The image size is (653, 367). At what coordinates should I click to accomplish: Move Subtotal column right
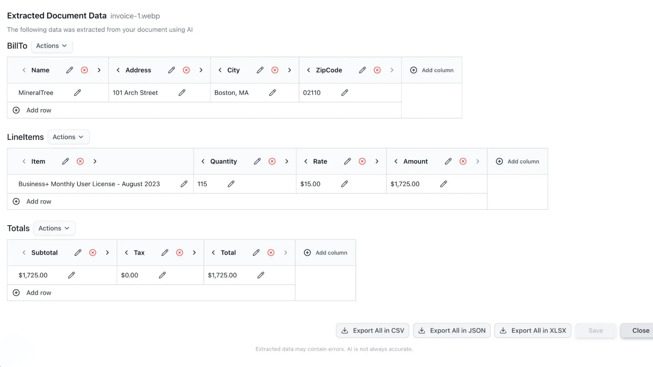click(107, 252)
